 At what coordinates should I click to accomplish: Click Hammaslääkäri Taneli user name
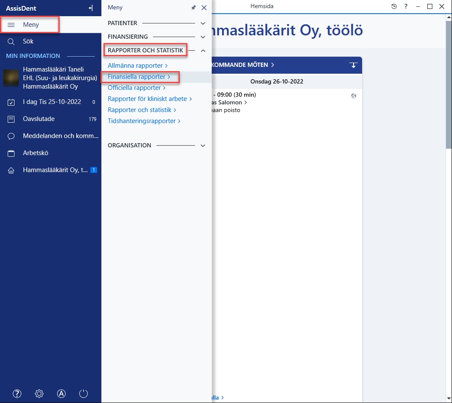click(x=53, y=69)
